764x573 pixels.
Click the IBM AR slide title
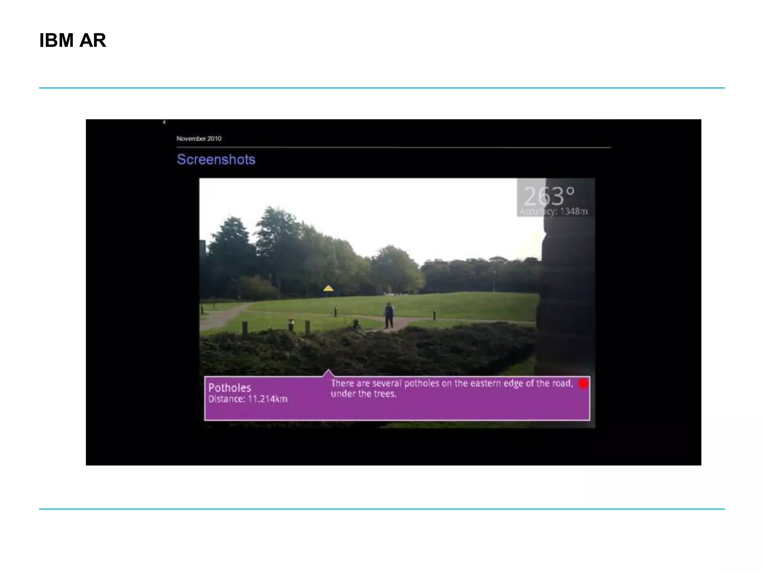click(73, 40)
